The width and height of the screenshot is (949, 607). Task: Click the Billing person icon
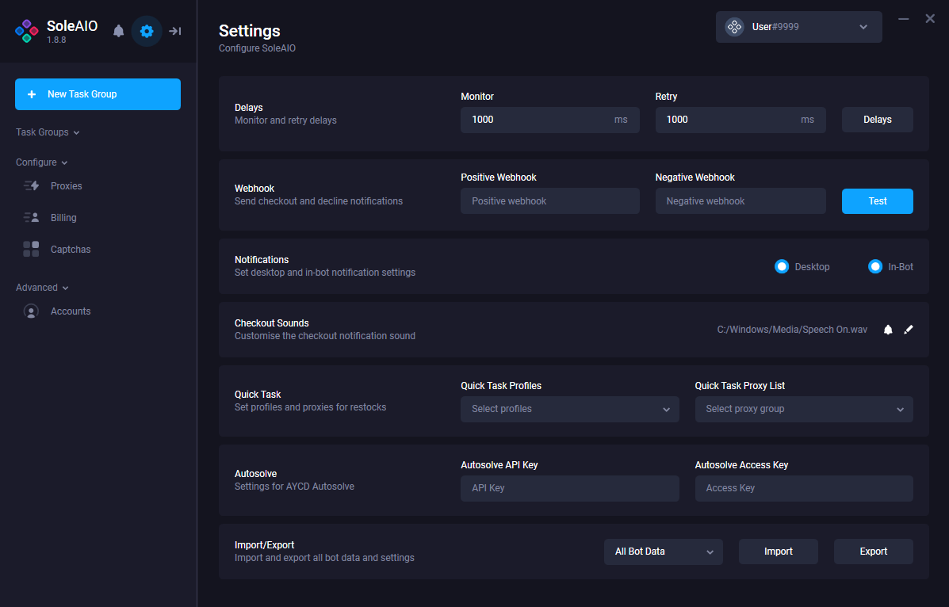(x=31, y=217)
